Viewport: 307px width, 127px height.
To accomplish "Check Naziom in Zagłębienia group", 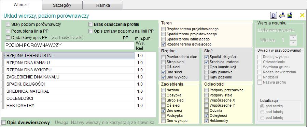I will click(x=163, y=90).
